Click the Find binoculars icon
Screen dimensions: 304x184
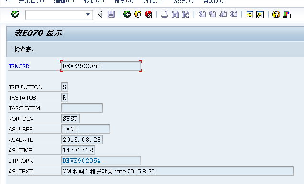(x=175, y=14)
